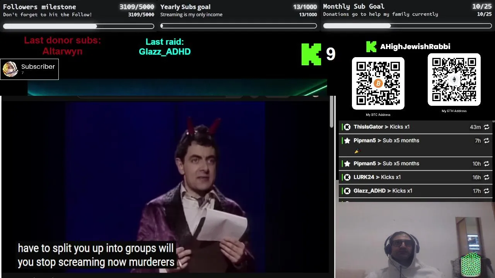
Task: Click the 'ThisIsGator ➤ Kicks x1' event text
Action: (x=381, y=127)
